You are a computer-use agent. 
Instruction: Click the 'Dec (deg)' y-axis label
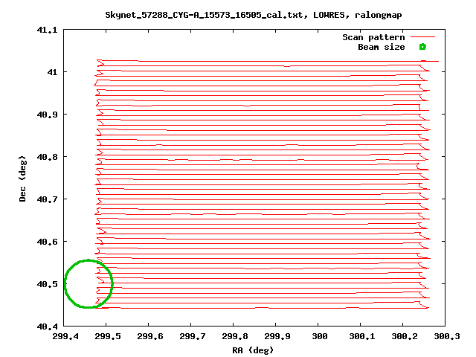(x=22, y=178)
